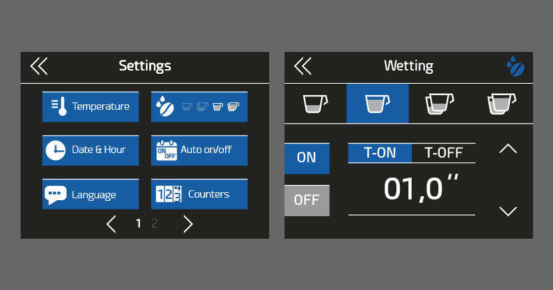Screen dimensions: 553x290
Task: Open wetting settings with coffee bean icon
Action: pyautogui.click(x=199, y=106)
